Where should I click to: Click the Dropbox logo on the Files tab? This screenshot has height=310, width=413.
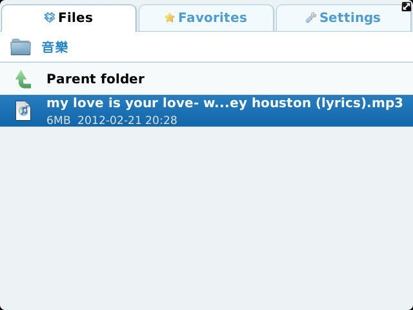pyautogui.click(x=50, y=17)
